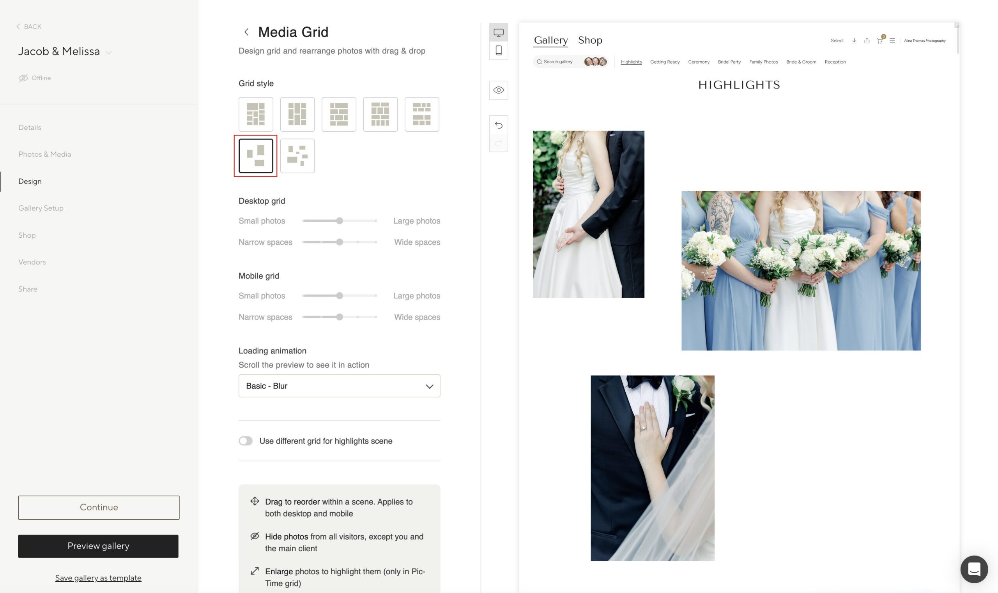Viewport: 998px width, 593px height.
Task: Open the hamburger menu in gallery preview
Action: [892, 41]
